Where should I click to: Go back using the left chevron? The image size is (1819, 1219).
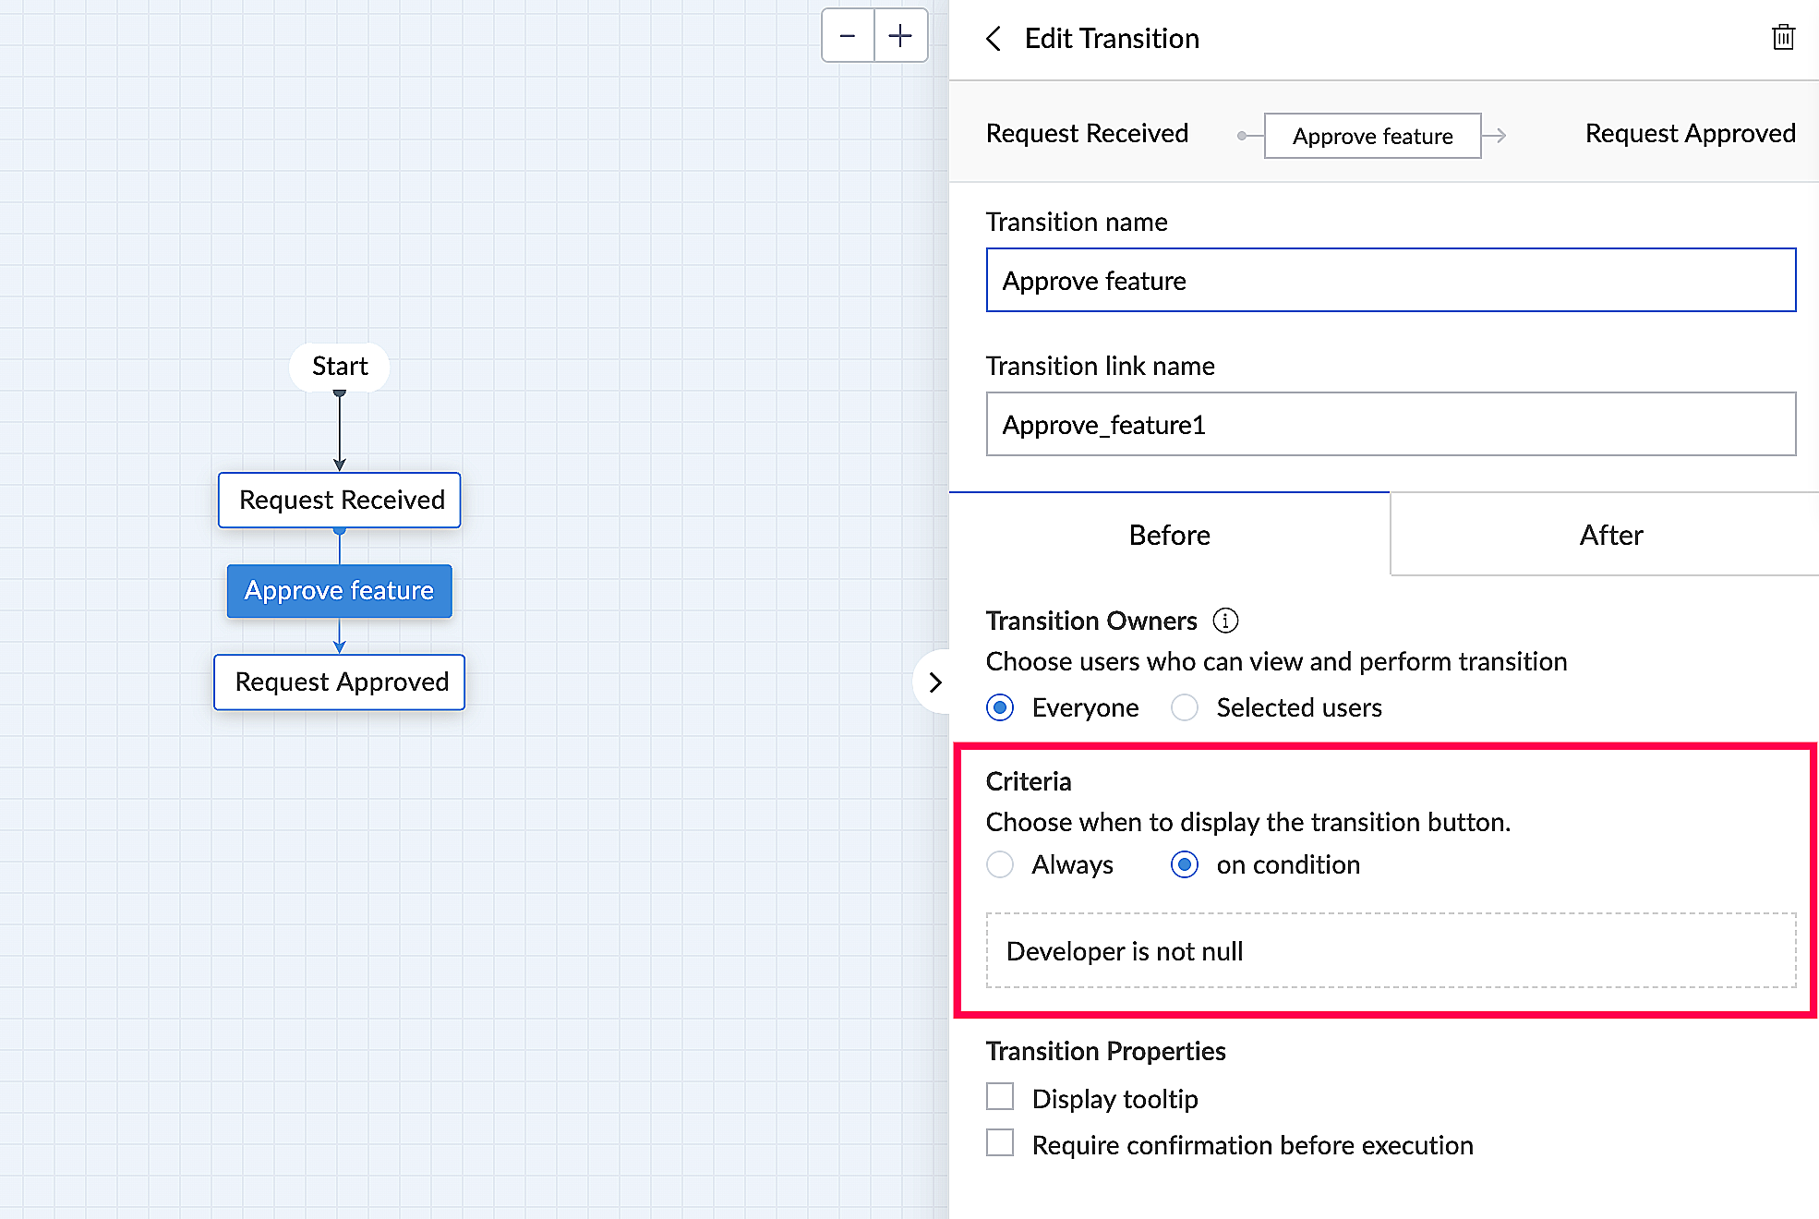[994, 39]
